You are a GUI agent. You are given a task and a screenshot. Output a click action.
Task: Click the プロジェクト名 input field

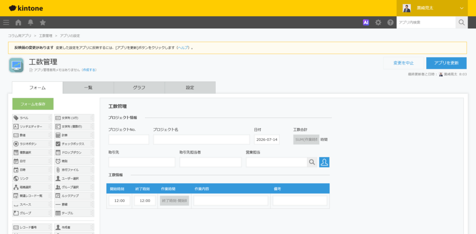click(201, 140)
